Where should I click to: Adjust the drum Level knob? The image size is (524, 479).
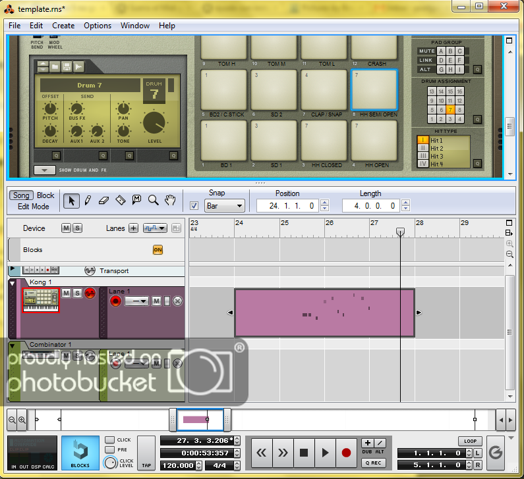(x=154, y=123)
